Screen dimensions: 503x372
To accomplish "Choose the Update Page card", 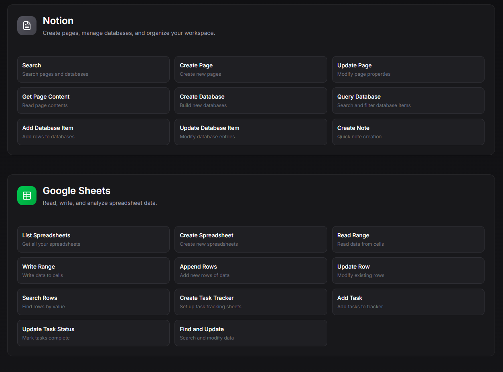I will pyautogui.click(x=408, y=69).
